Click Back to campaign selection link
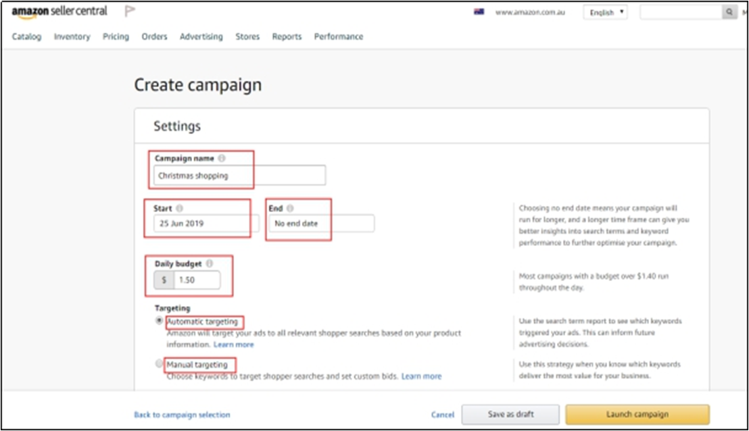 182,415
